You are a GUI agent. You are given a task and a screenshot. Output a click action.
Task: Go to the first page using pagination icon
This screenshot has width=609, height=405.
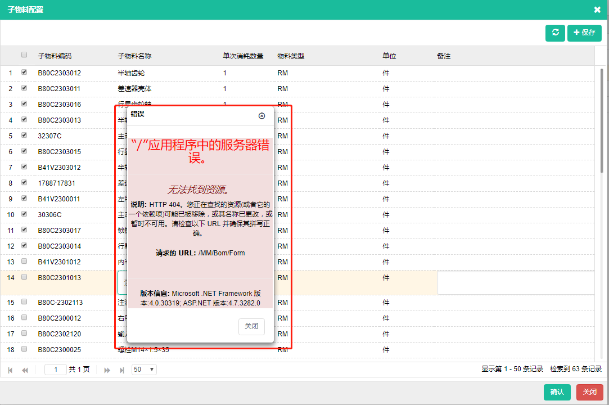(9, 370)
